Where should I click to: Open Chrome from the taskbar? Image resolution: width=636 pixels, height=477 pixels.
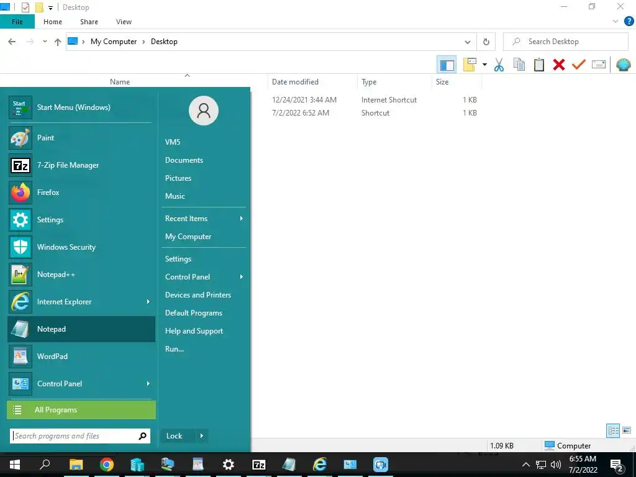107,465
